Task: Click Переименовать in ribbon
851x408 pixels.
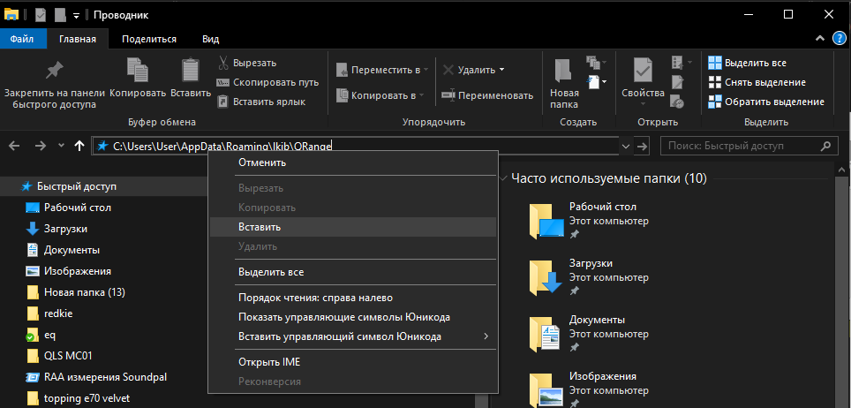Action: tap(487, 95)
